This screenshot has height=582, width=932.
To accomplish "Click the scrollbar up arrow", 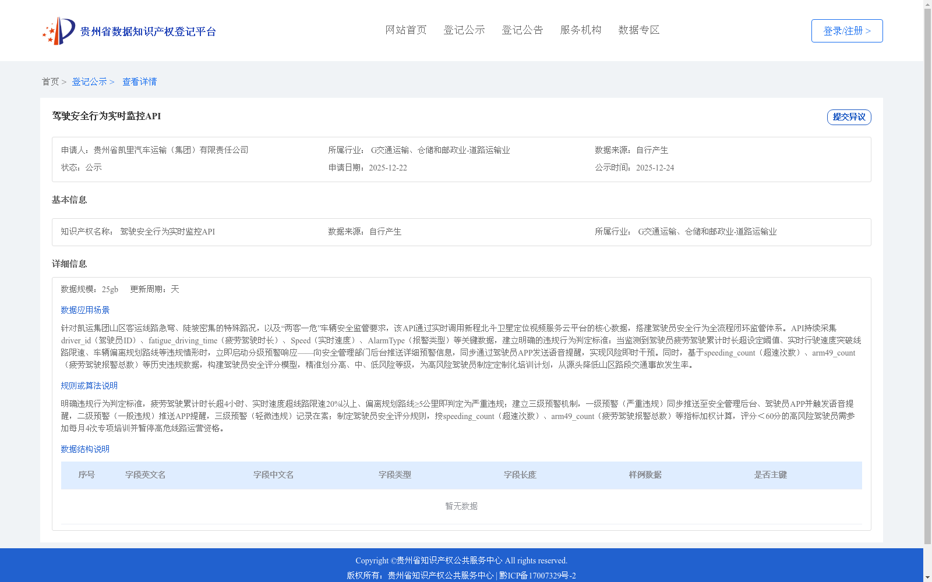I will pos(927,5).
